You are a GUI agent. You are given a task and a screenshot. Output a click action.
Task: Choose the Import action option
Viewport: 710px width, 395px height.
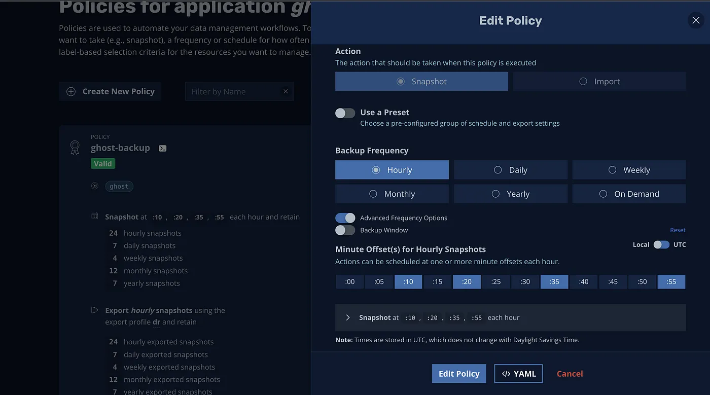point(599,81)
